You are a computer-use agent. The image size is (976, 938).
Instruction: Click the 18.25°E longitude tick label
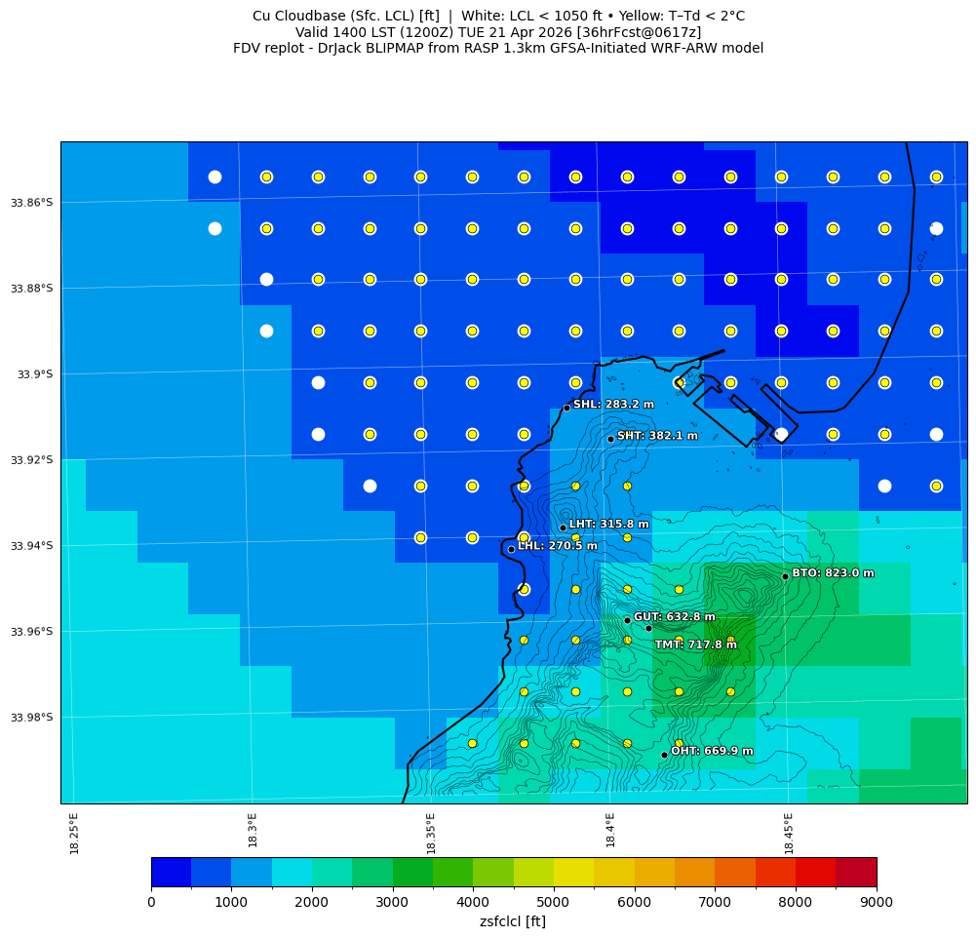point(74,833)
